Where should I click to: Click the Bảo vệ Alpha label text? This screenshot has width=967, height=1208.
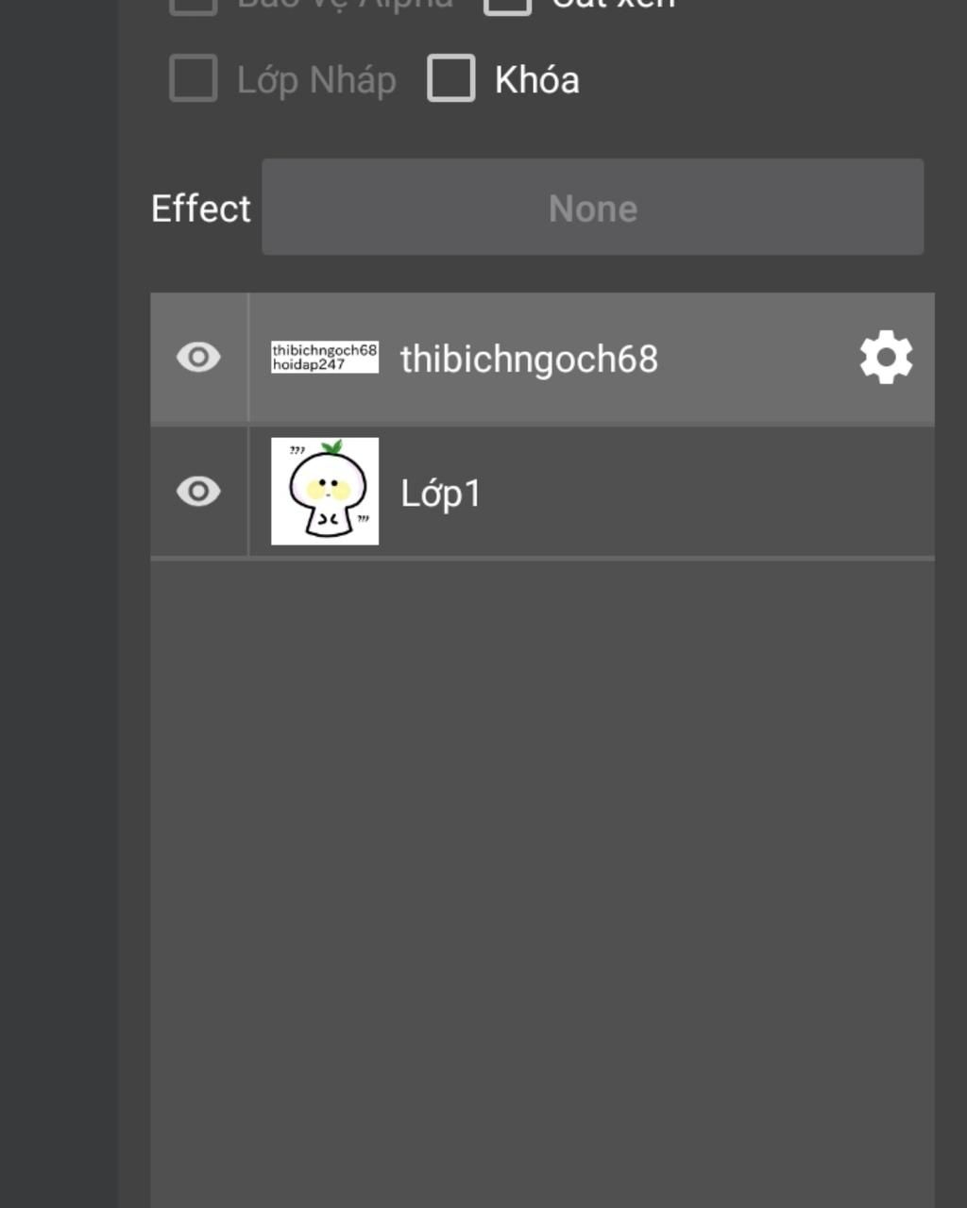345,5
